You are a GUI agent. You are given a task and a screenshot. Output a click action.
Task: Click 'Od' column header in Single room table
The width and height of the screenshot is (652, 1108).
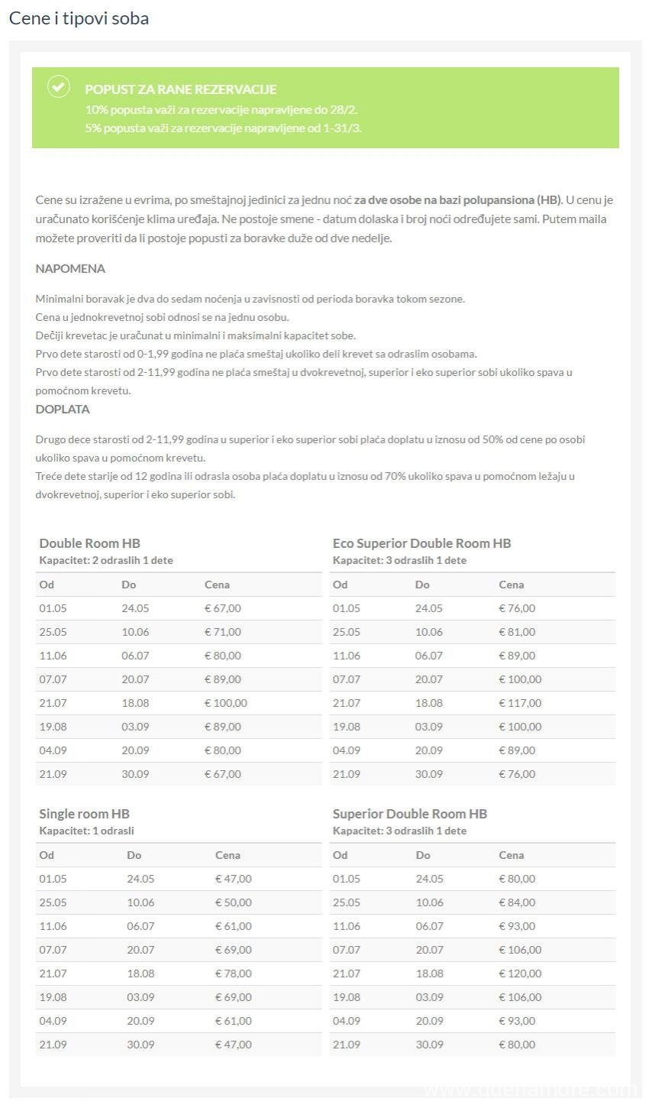47,855
